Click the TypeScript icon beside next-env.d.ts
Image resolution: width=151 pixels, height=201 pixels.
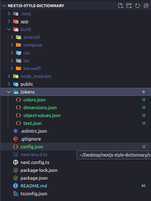point(16,155)
